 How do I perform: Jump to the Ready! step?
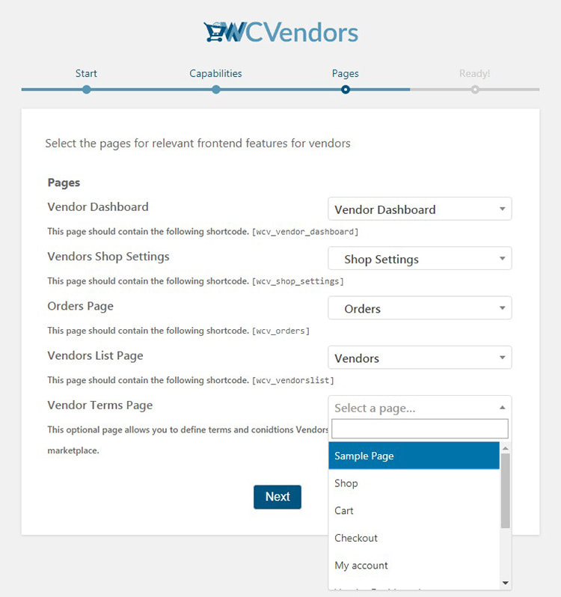pos(474,73)
